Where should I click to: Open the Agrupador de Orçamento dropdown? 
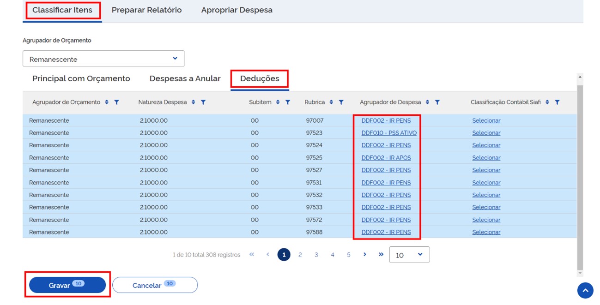[103, 59]
